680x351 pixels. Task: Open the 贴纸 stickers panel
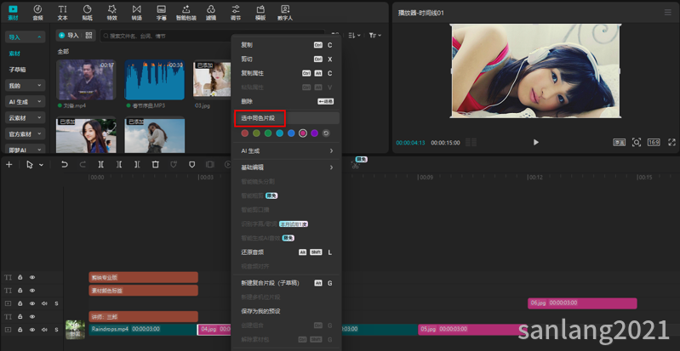[x=87, y=13]
